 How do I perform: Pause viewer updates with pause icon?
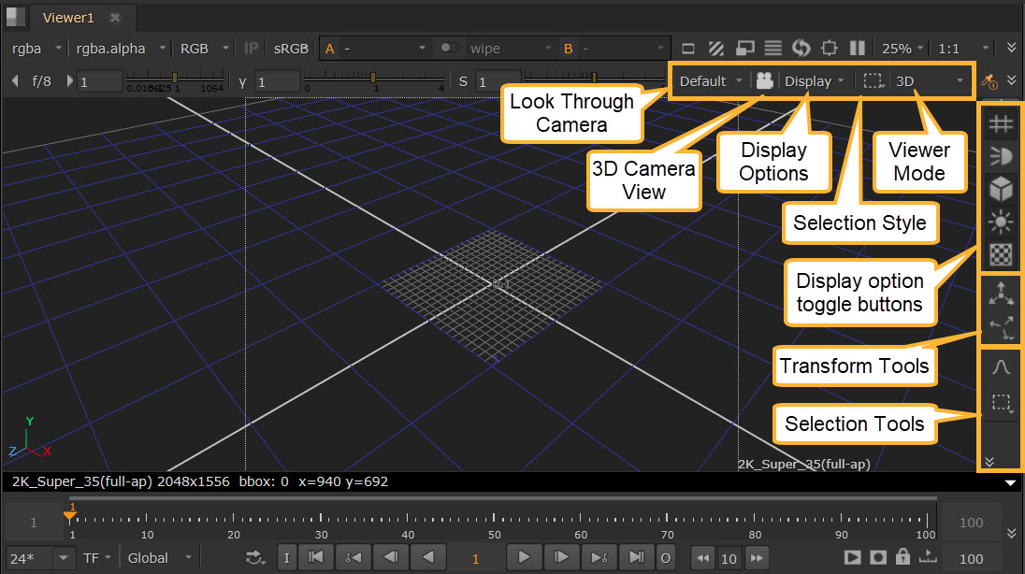pos(858,49)
